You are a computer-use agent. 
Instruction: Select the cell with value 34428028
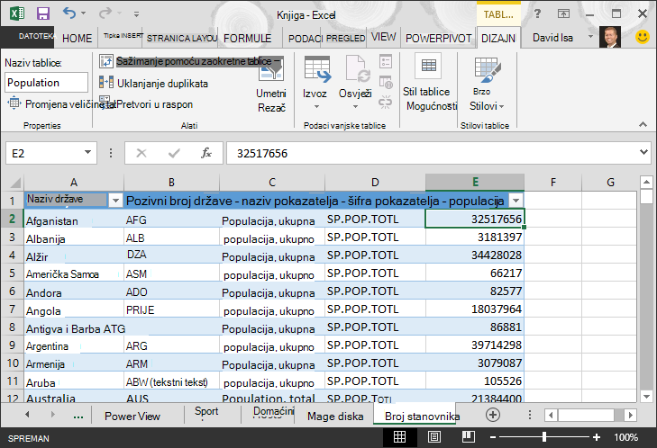click(x=475, y=255)
